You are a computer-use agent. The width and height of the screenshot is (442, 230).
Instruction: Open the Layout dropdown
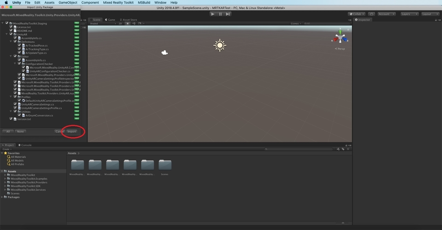pyautogui.click(x=430, y=14)
